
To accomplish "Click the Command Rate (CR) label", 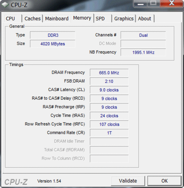I will [66, 133].
